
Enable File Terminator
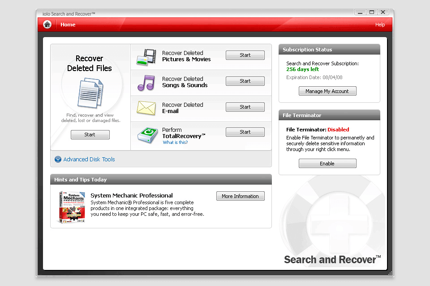coord(327,163)
